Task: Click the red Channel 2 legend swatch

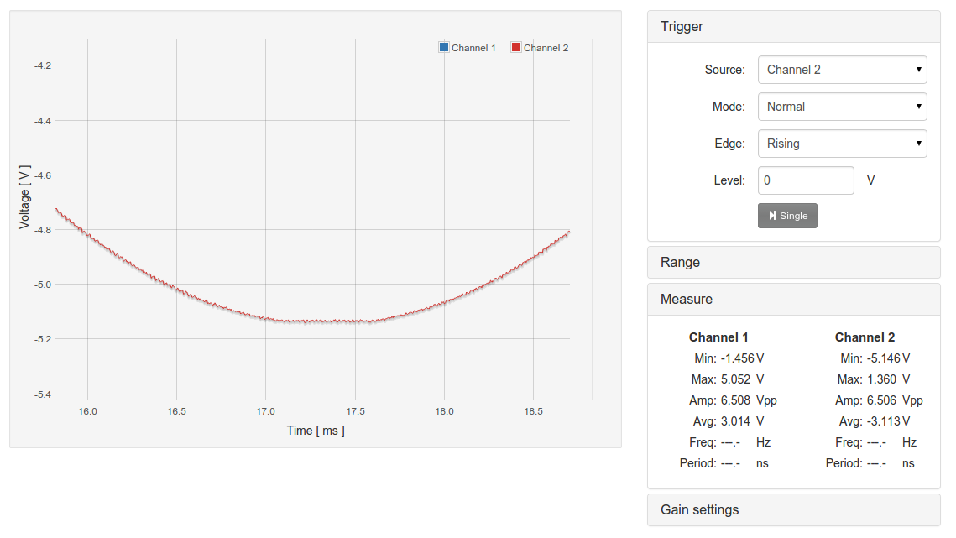Action: click(x=516, y=48)
